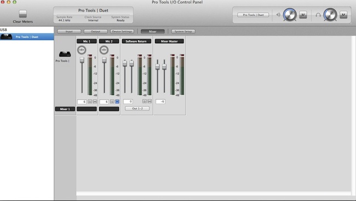Screen dimensions: 356x201
Task: Click the Mic 2 level meter
Action: click(112, 75)
